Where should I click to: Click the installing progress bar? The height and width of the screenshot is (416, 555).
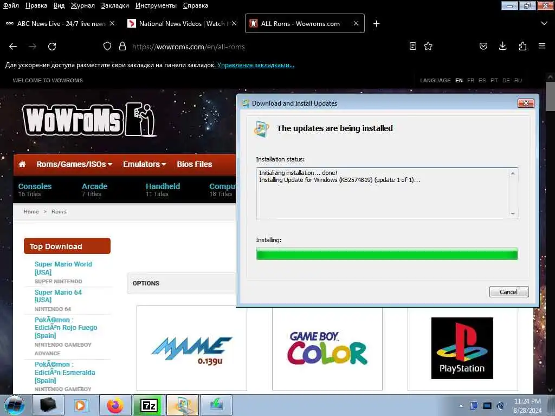387,253
